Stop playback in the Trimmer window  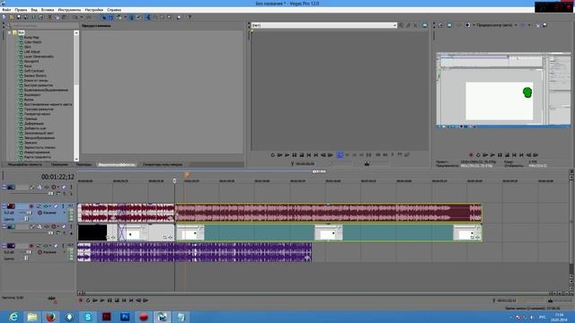click(302, 155)
